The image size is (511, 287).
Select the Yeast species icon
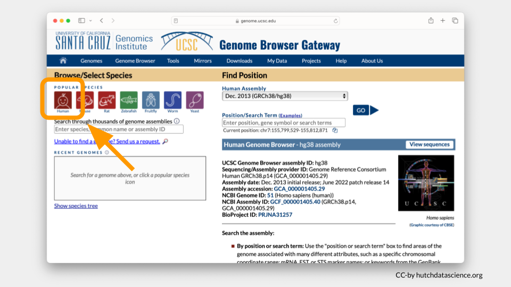(195, 100)
